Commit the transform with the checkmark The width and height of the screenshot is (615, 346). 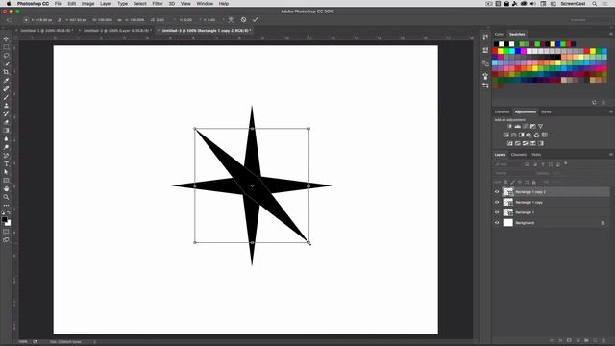[256, 19]
